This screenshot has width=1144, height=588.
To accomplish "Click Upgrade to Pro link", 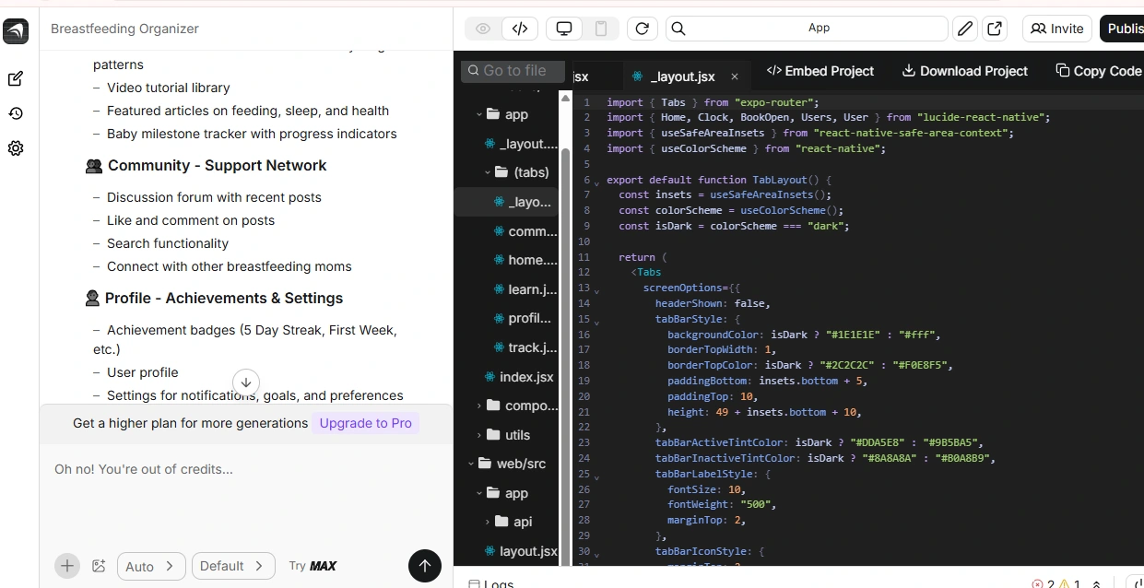I will (x=365, y=423).
